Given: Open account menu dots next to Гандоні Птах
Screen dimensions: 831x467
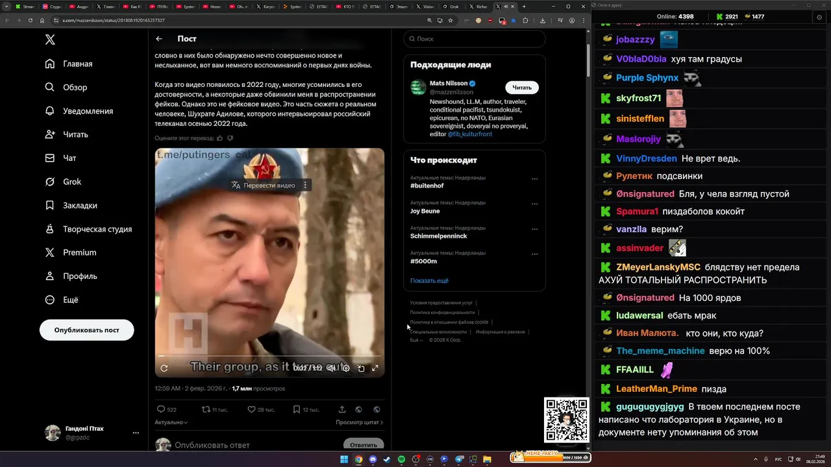Looking at the screenshot, I should [x=136, y=433].
